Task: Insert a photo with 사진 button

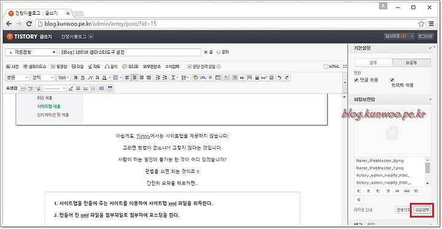Action: tap(12, 66)
